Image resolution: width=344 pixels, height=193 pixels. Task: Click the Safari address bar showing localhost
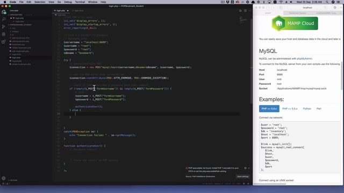coord(307,8)
